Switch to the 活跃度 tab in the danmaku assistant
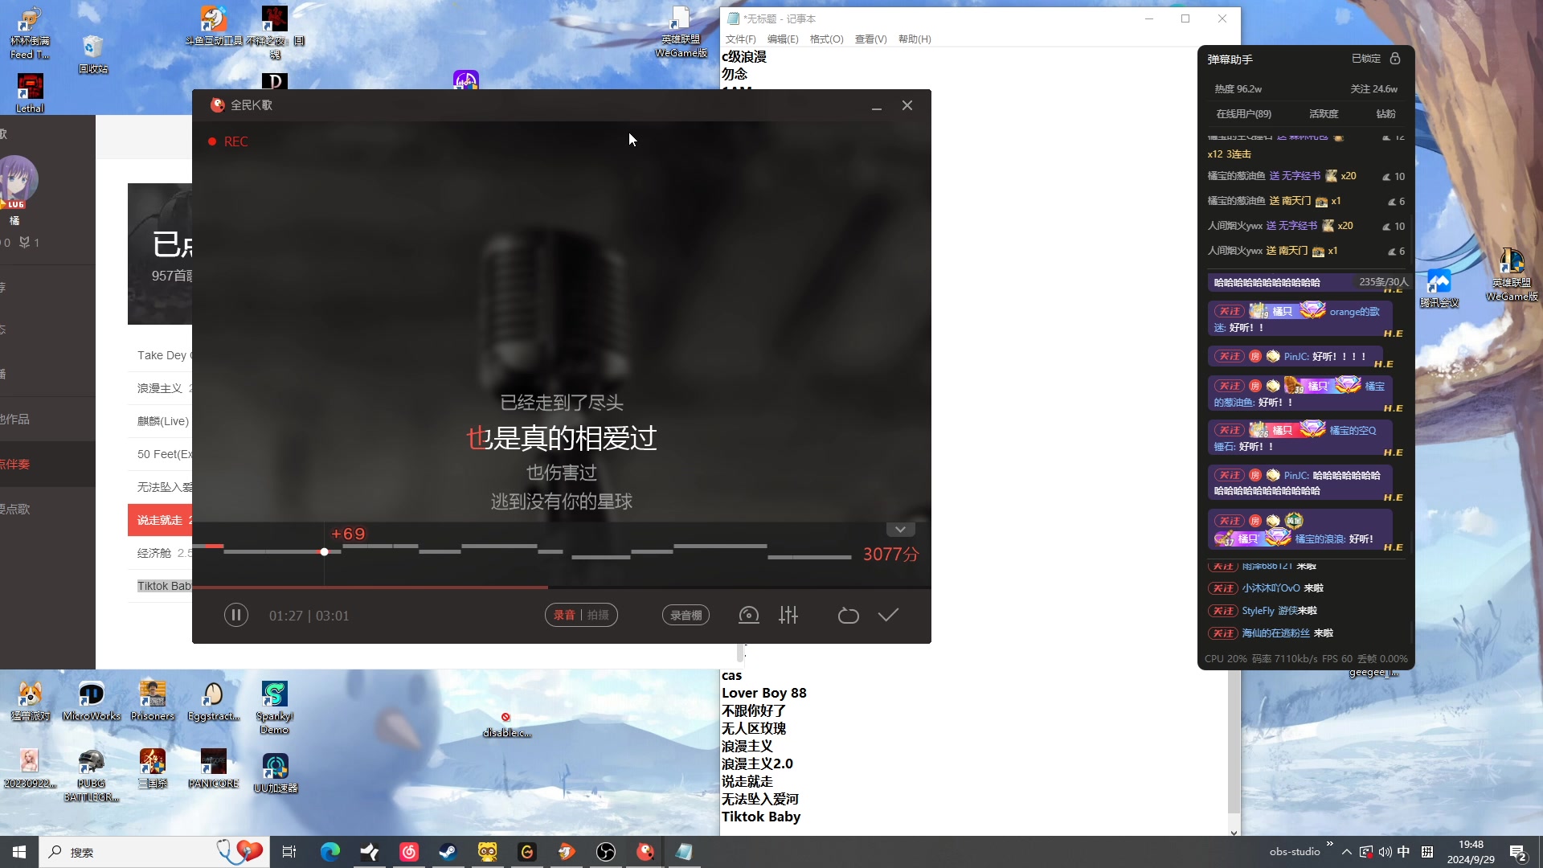The height and width of the screenshot is (868, 1543). [1323, 113]
